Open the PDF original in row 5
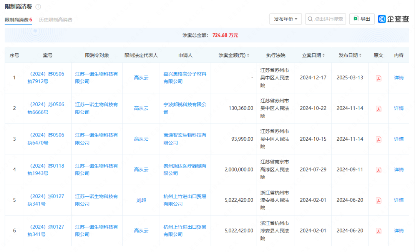This screenshot has width=415, height=252. click(378, 200)
